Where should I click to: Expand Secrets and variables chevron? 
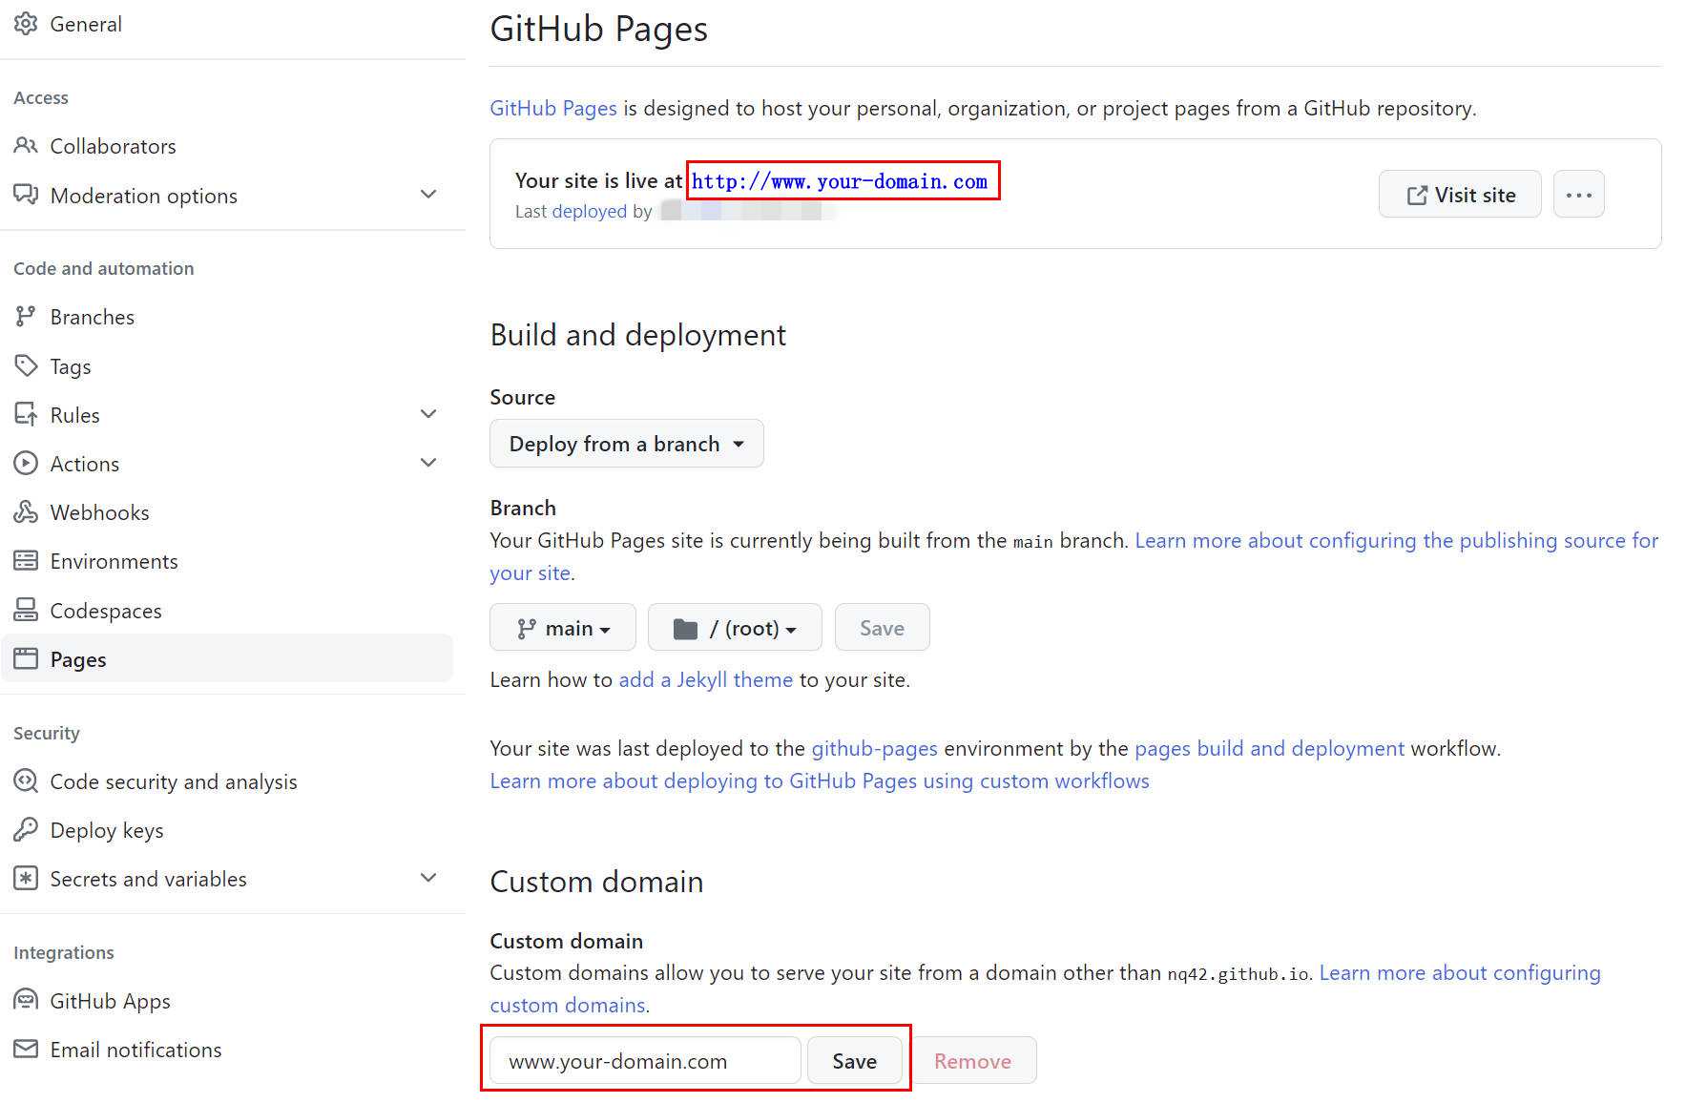(428, 878)
